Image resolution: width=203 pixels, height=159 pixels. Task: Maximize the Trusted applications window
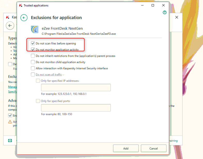click(x=153, y=5)
